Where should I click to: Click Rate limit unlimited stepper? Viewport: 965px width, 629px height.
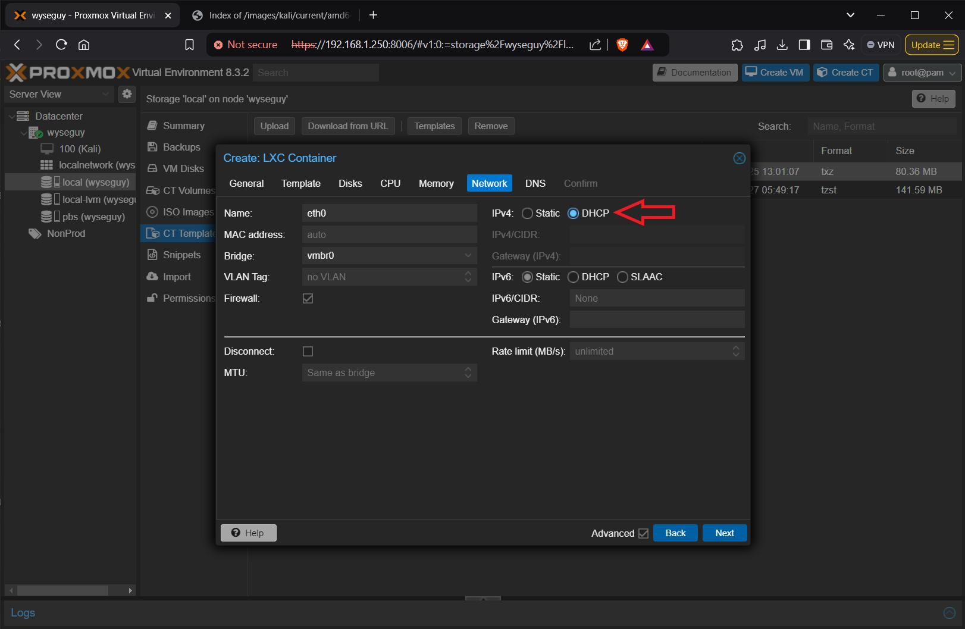point(657,351)
